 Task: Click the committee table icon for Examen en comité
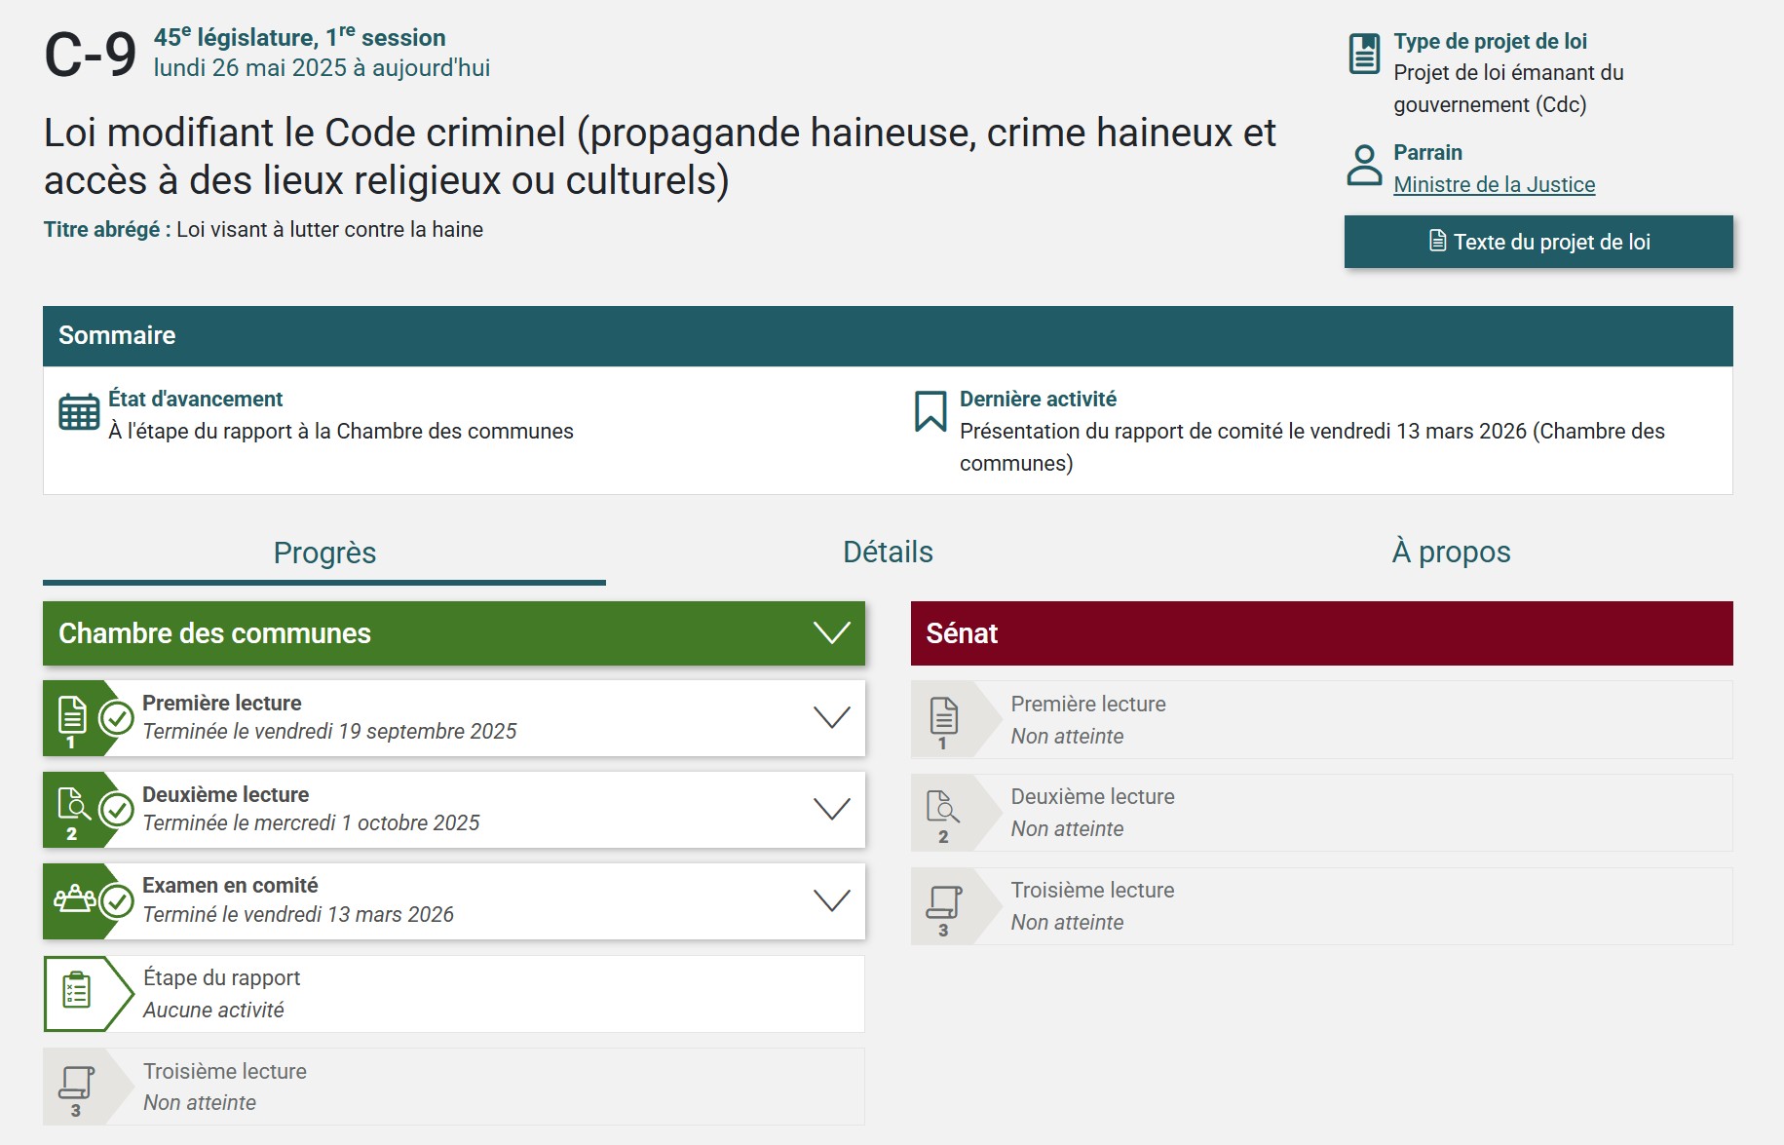74,898
